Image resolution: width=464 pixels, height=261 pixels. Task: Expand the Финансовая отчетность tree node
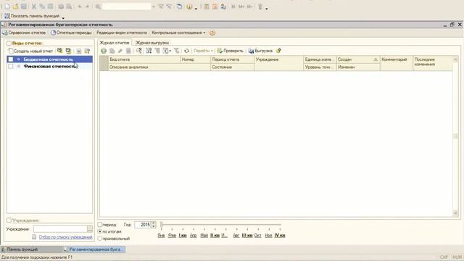tap(19, 67)
